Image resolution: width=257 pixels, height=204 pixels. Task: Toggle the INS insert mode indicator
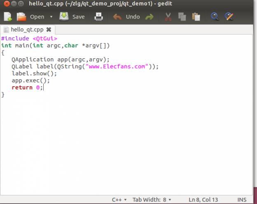[x=242, y=199]
